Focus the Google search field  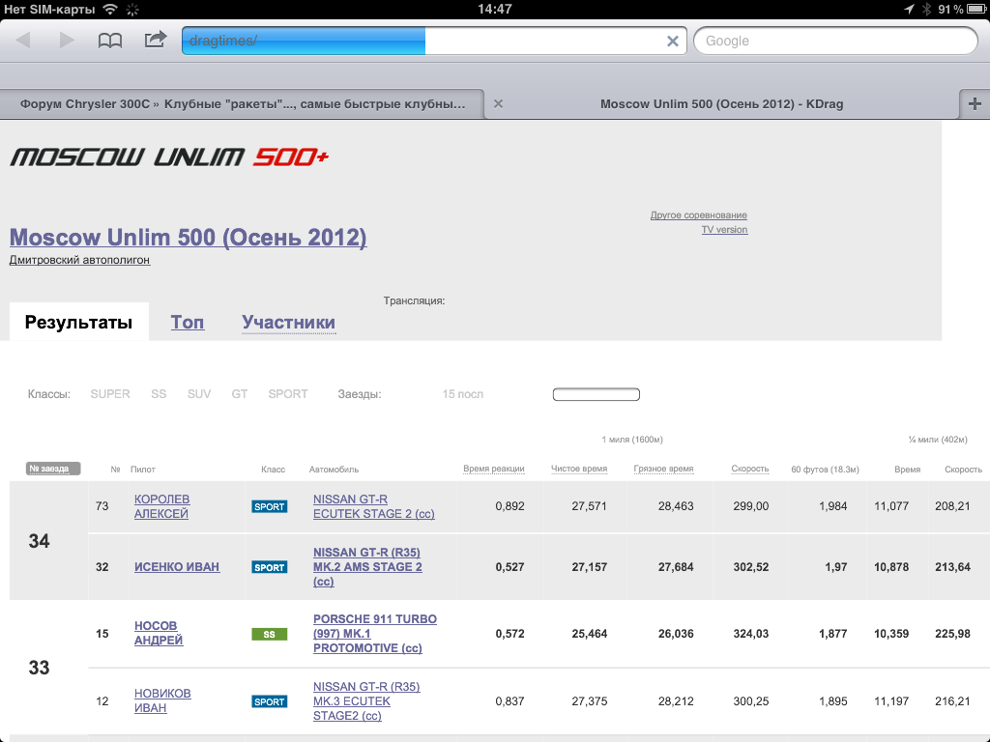(835, 41)
